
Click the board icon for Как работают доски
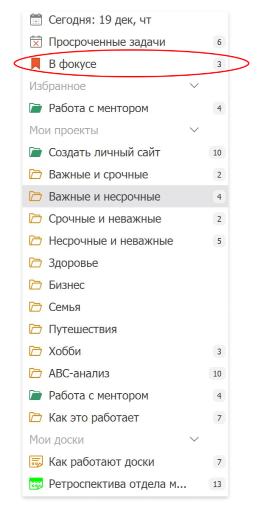click(x=35, y=462)
